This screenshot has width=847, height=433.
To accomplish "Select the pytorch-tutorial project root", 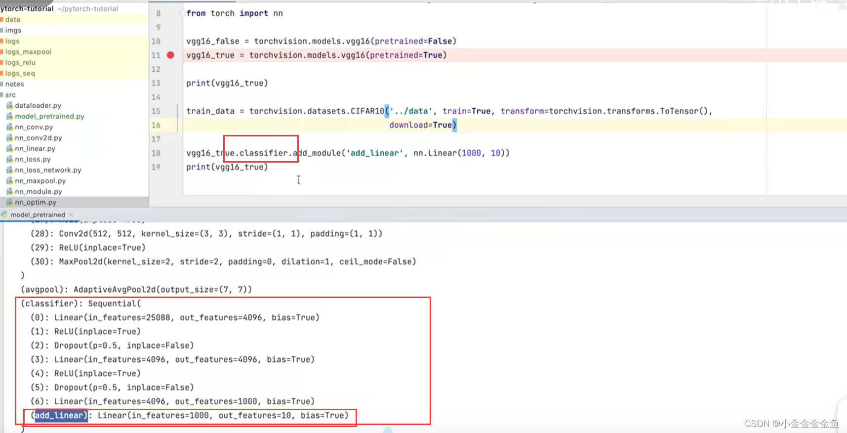I will click(27, 8).
